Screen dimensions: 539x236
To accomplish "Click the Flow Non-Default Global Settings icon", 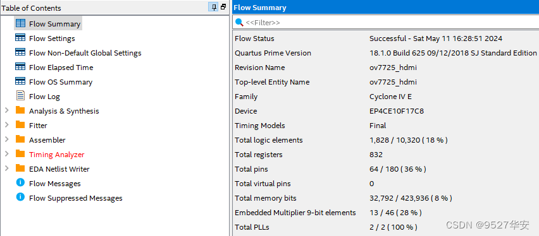I will (x=20, y=52).
